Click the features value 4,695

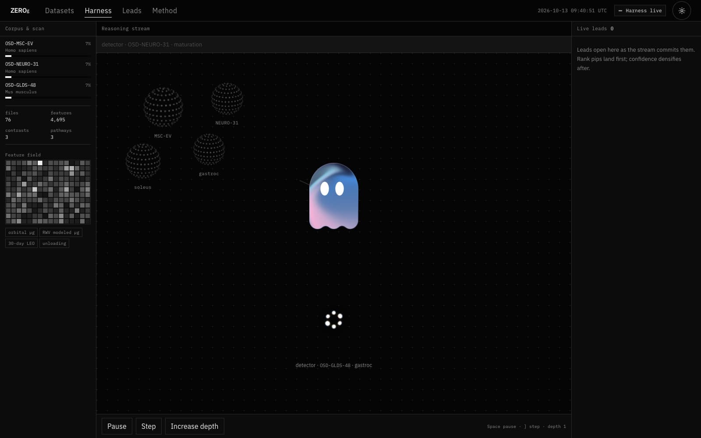coord(58,120)
